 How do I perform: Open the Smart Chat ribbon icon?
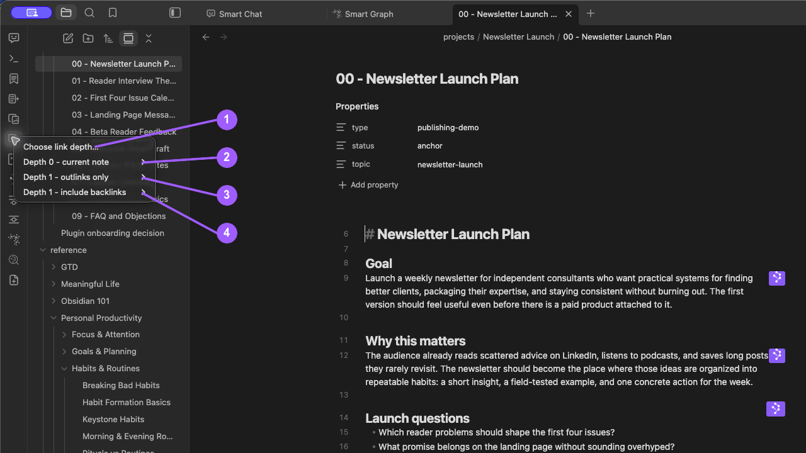click(14, 38)
